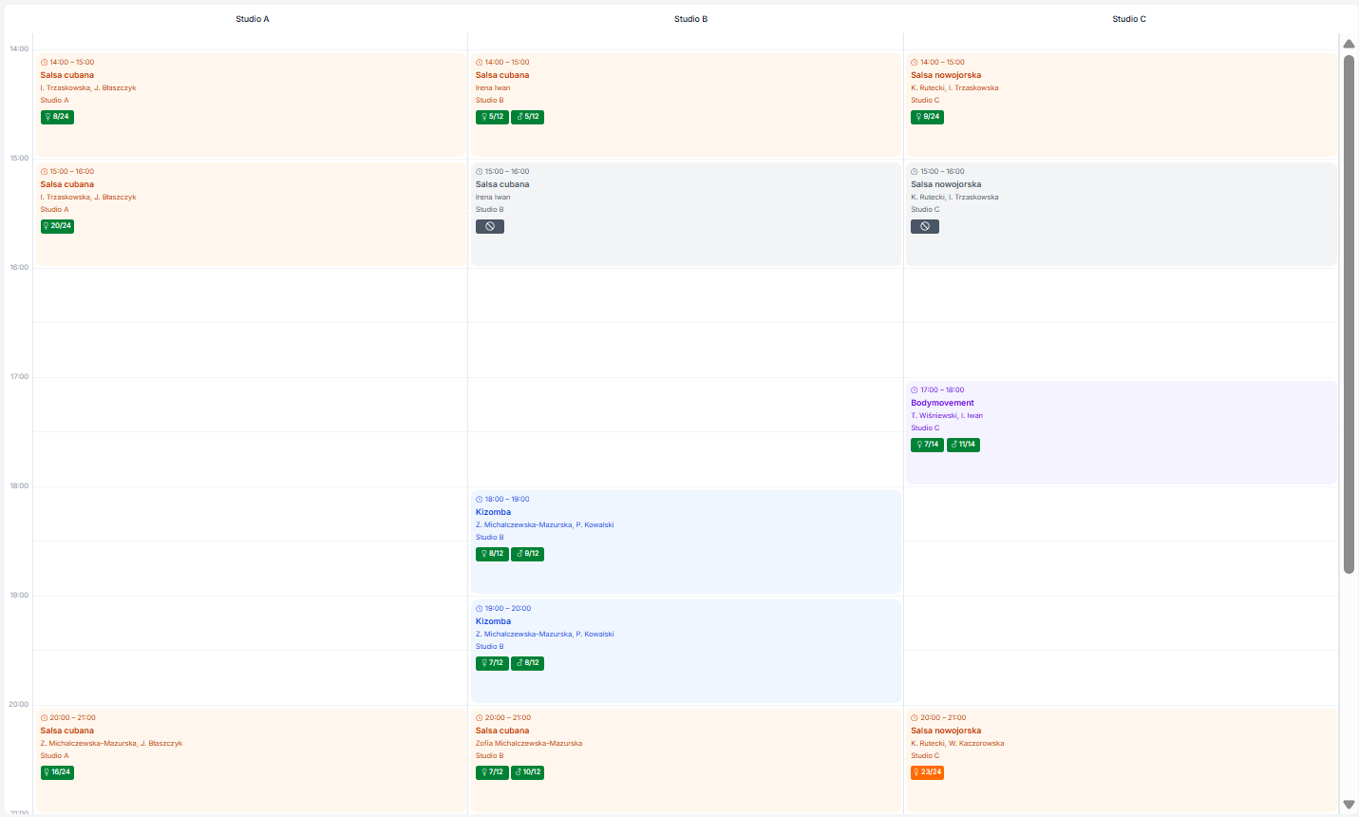
Task: Click cancelled icon on Studio B 15:00 Salsa cubana
Action: pos(489,227)
